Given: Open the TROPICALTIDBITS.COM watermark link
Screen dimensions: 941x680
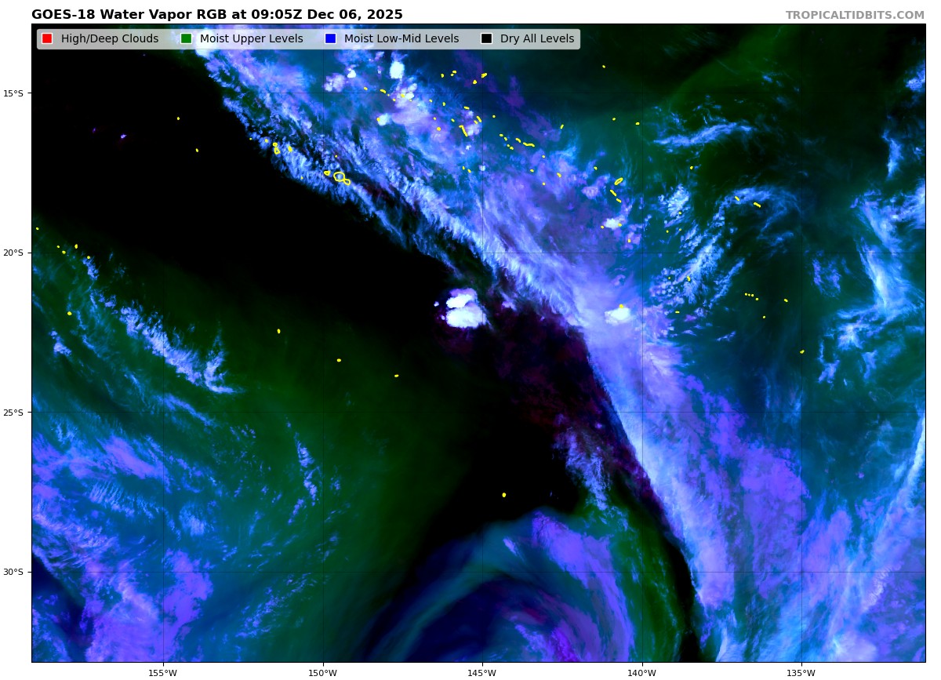Looking at the screenshot, I should point(855,15).
